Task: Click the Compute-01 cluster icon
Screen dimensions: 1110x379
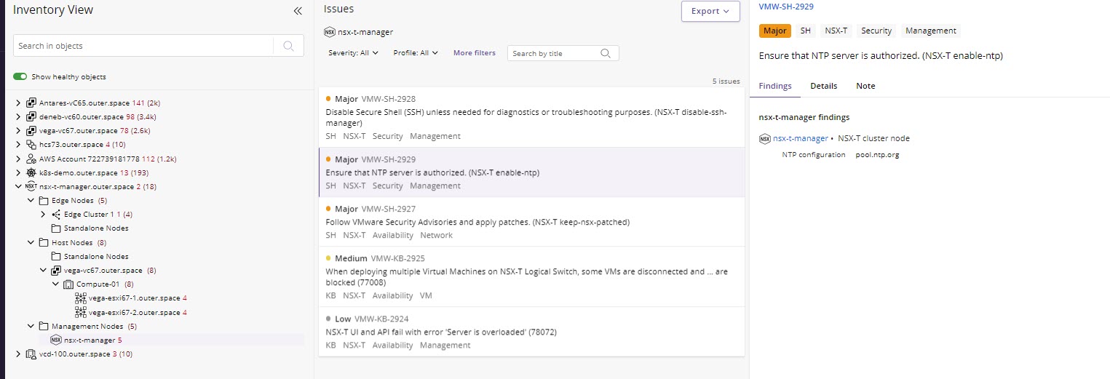Action: click(x=68, y=284)
